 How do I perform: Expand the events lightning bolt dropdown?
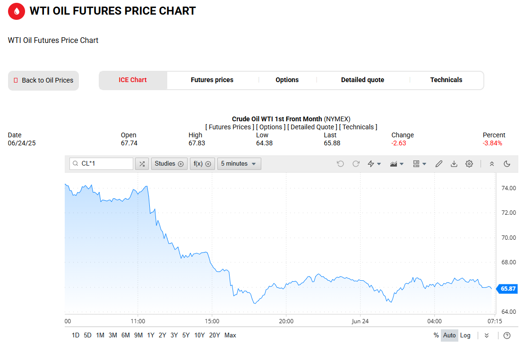pos(374,164)
